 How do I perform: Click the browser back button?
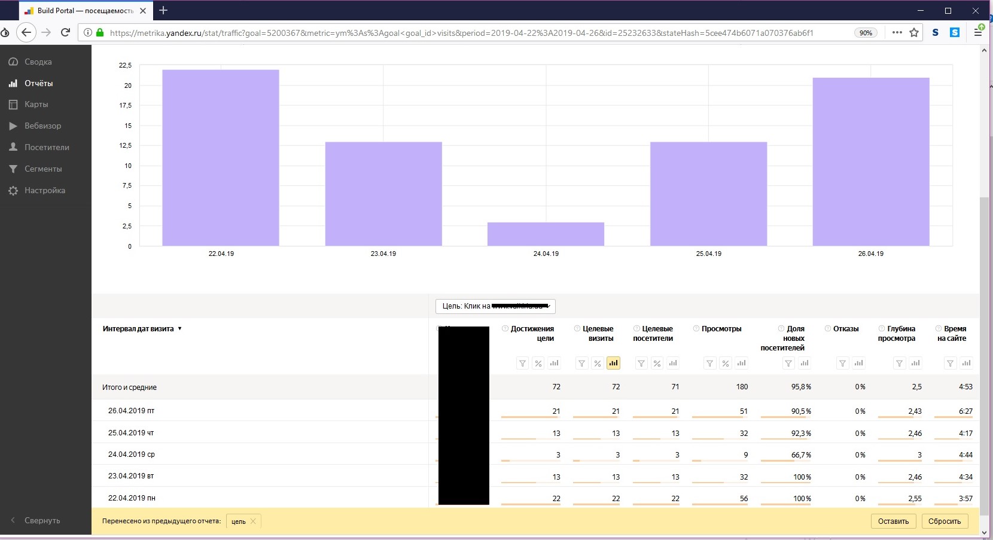pyautogui.click(x=26, y=32)
